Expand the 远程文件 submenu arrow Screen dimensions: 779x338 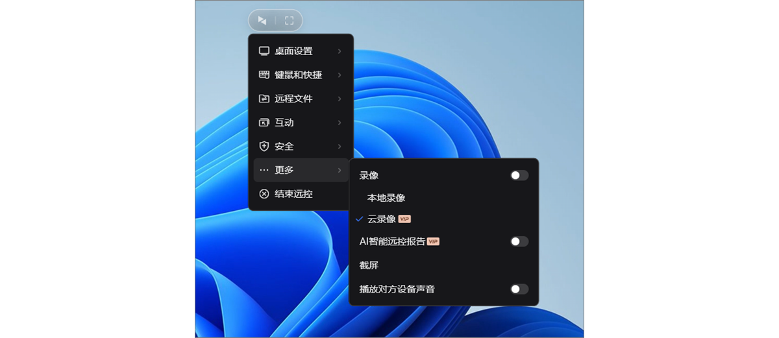click(340, 99)
